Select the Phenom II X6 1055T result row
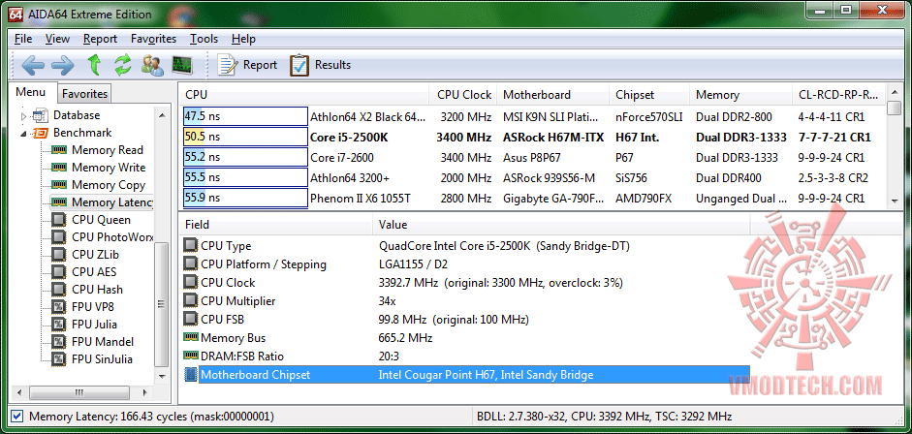912x434 pixels. click(534, 199)
